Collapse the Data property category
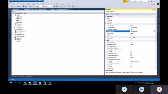The height and width of the screenshot is (94, 168). coord(106,41)
